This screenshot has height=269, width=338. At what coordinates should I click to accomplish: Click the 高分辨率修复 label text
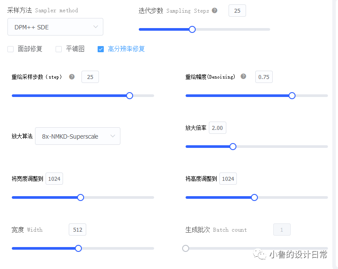(x=126, y=49)
